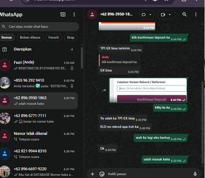205x178 pixels.
Task: Open the chat with +855 96 292 9410
Action: tap(39, 83)
